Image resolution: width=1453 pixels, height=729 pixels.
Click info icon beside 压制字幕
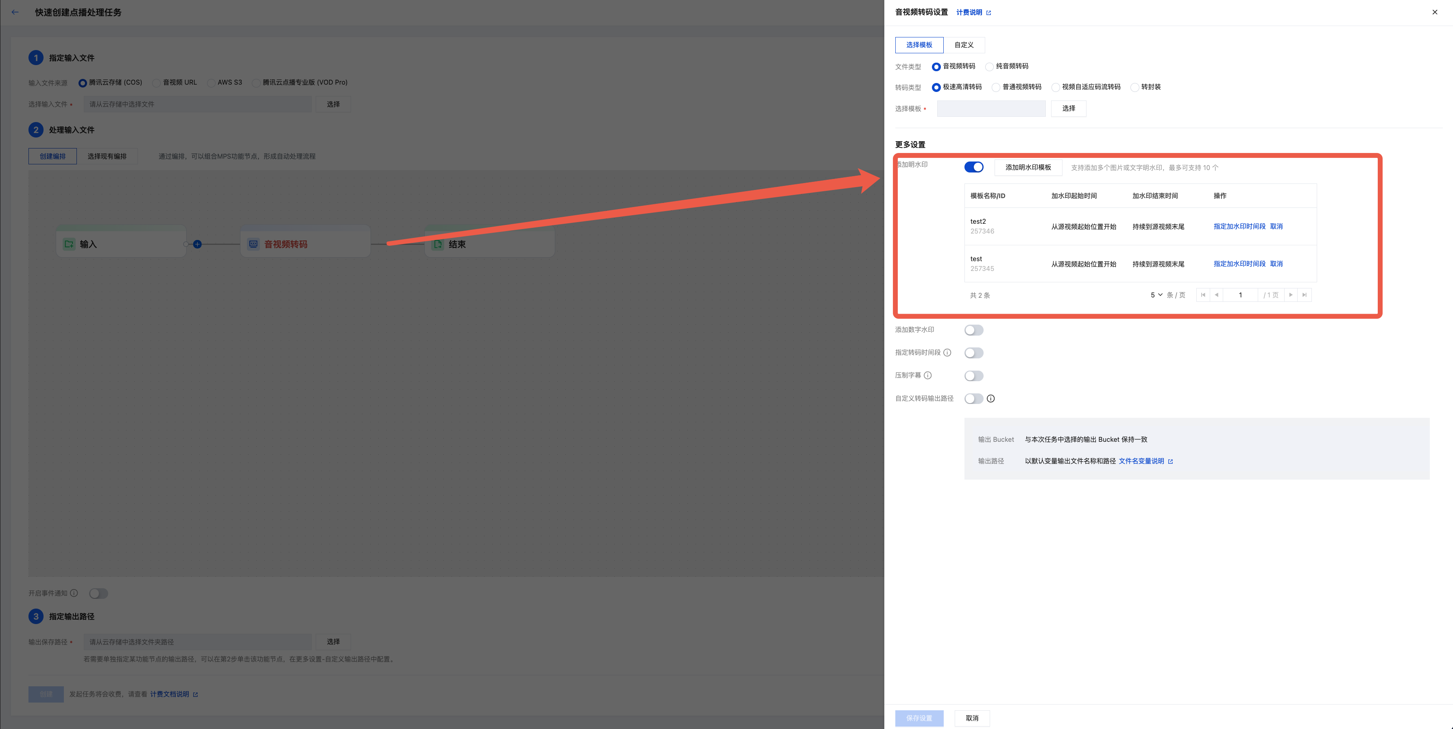927,375
